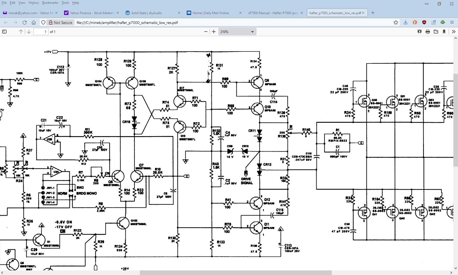This screenshot has width=458, height=275.
Task: Go back in browser history
Action: [6, 23]
